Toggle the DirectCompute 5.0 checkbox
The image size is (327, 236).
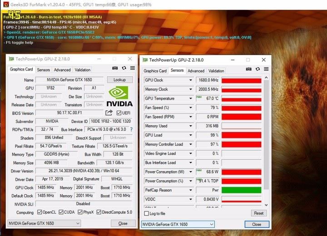[x=99, y=212]
